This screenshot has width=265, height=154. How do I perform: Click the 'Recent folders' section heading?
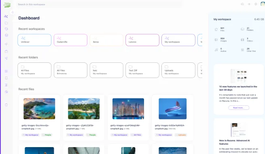pos(28,58)
